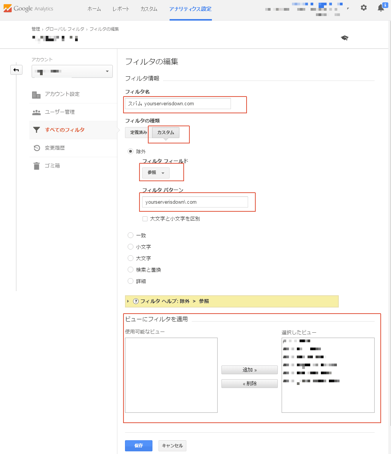This screenshot has width=391, height=454.
Task: Select the first view in 選択したビュー list
Action: pyautogui.click(x=297, y=341)
